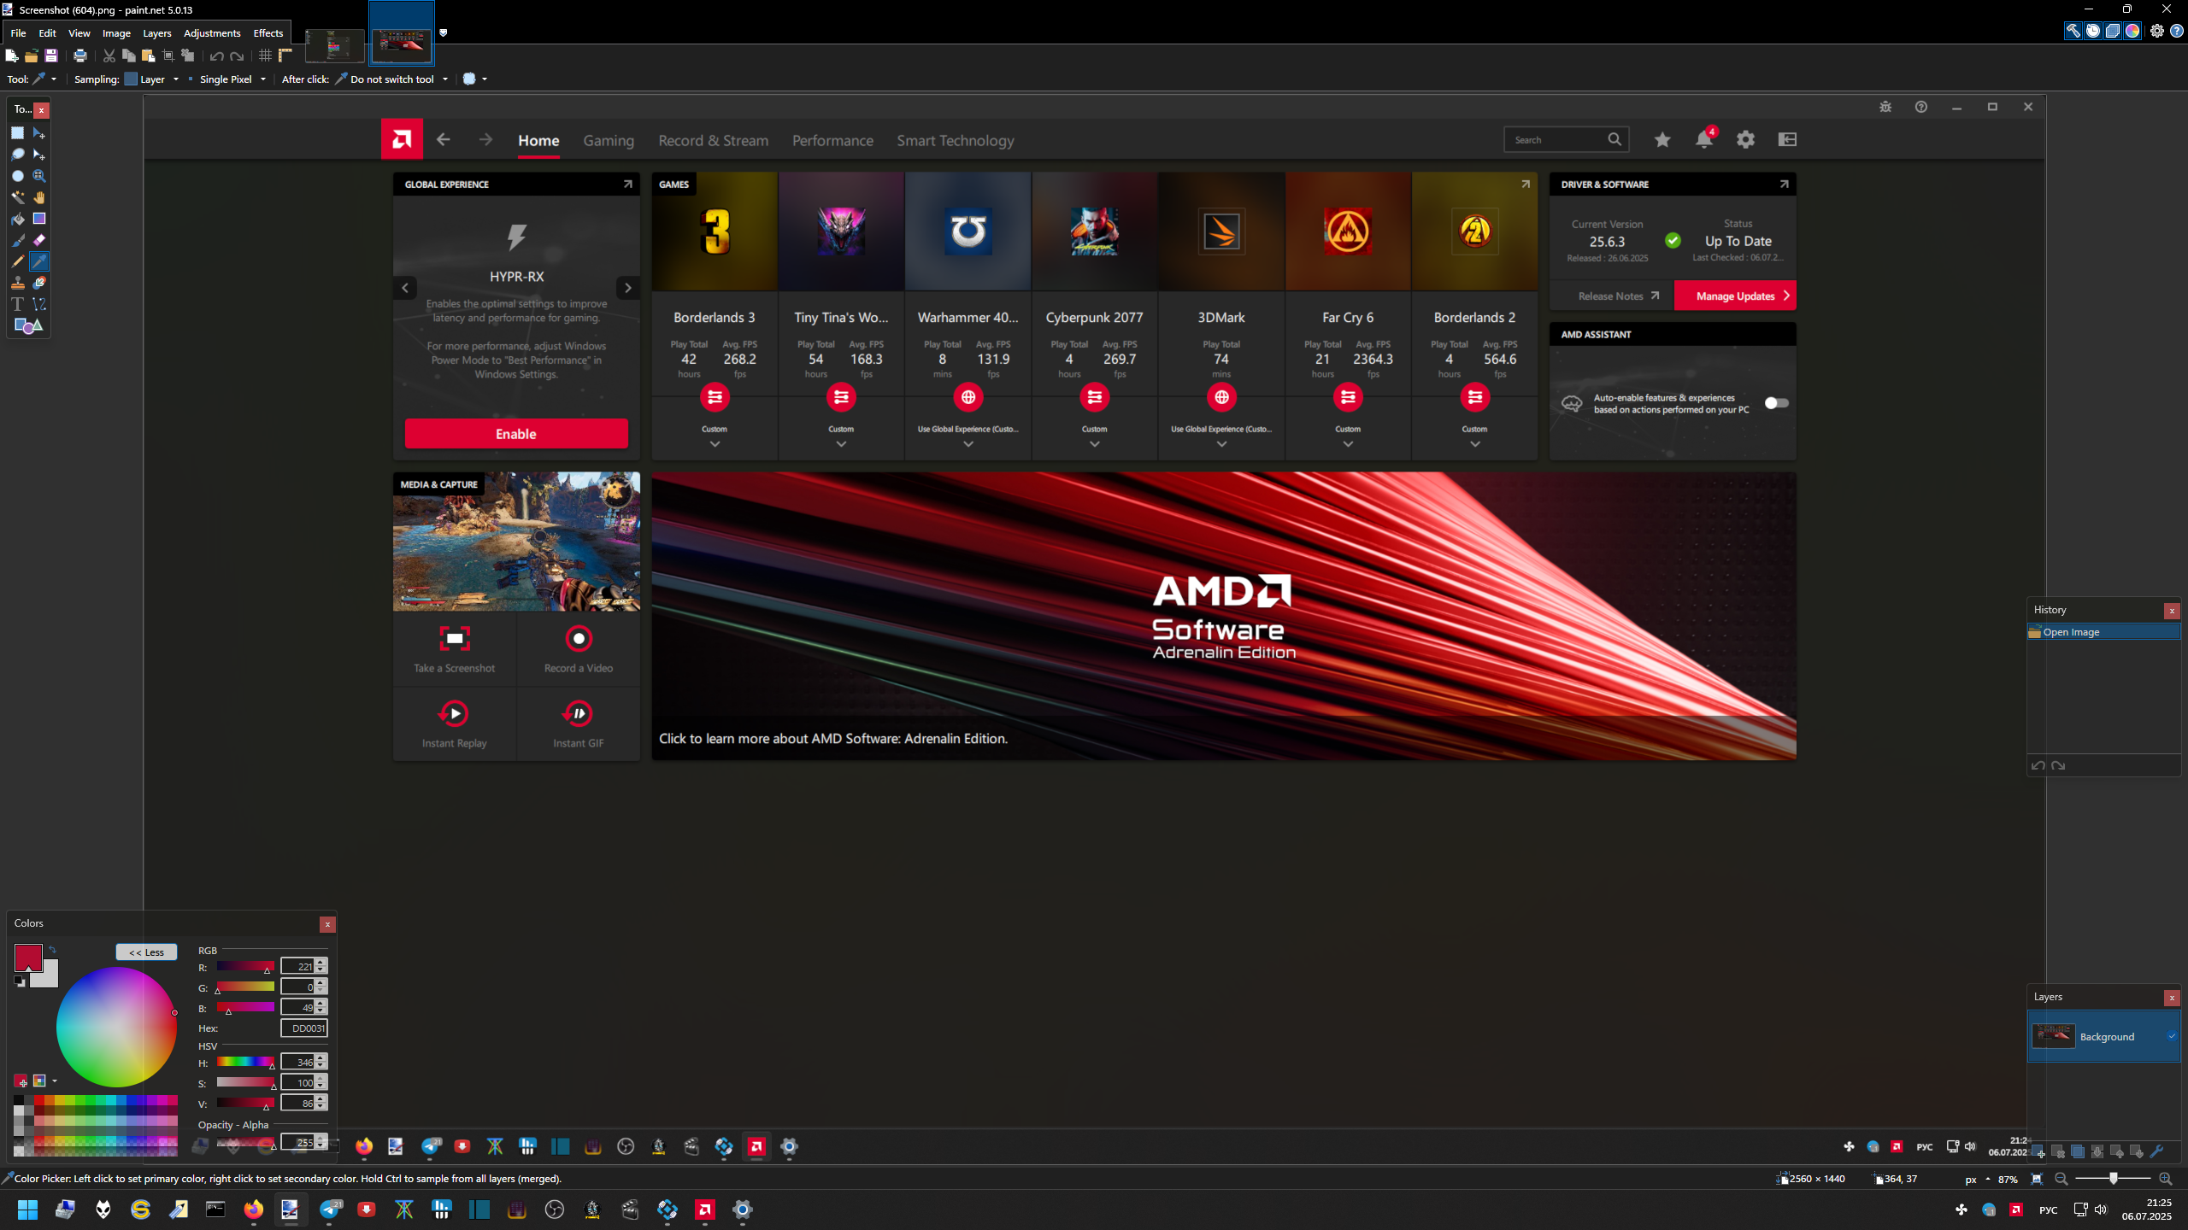Expand the After click dropdown

[393, 79]
